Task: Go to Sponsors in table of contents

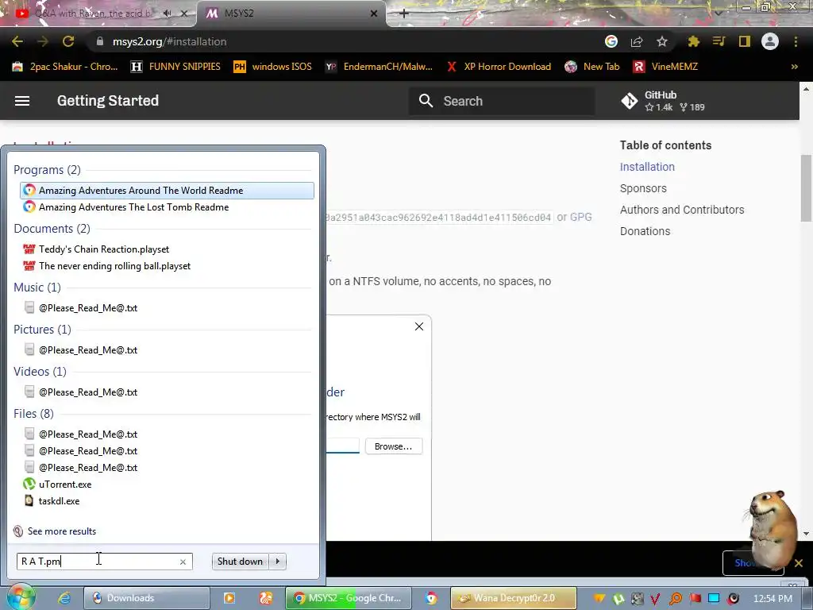Action: click(643, 188)
